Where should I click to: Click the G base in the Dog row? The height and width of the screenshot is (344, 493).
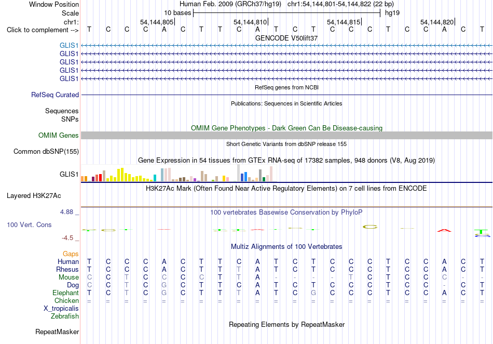164,285
